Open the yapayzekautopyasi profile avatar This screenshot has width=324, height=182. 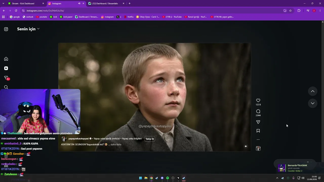point(64,139)
